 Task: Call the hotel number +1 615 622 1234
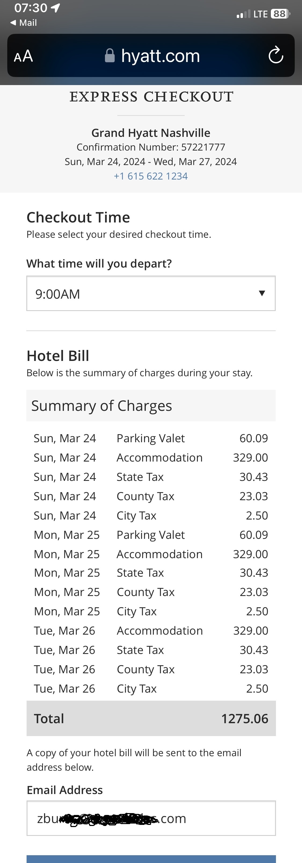coord(151,176)
